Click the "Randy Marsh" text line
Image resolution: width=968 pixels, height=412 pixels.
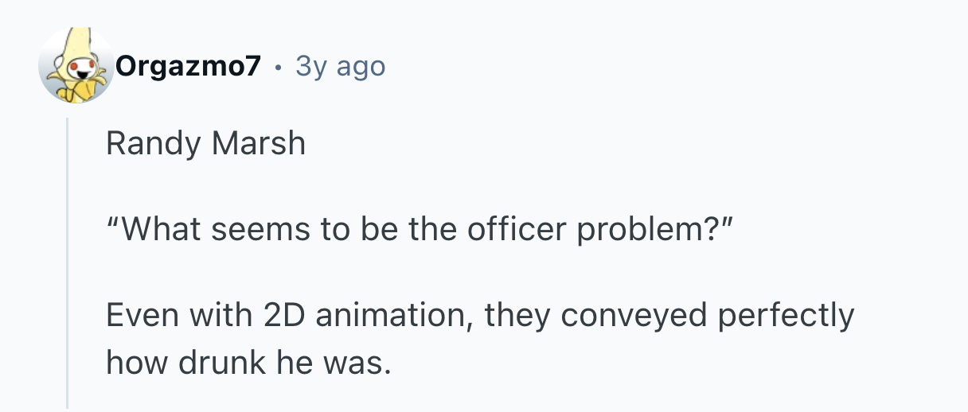click(x=205, y=144)
